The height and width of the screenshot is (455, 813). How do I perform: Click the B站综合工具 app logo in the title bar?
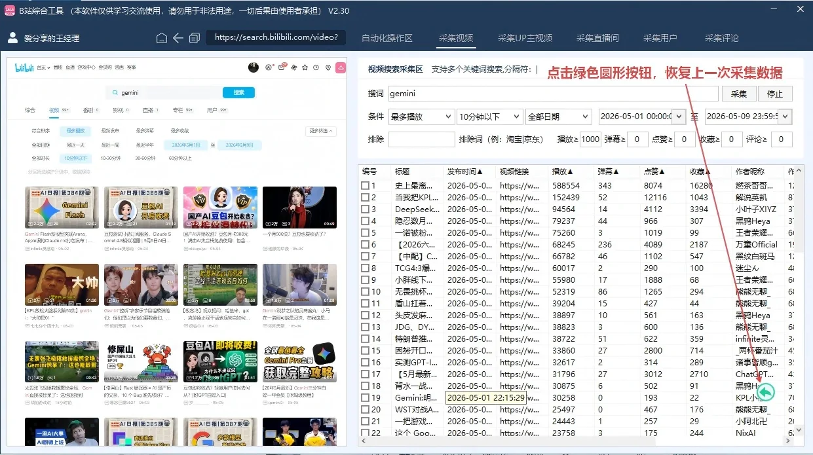(10, 10)
